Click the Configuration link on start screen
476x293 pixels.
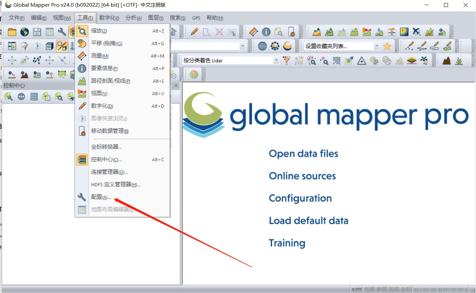(300, 198)
